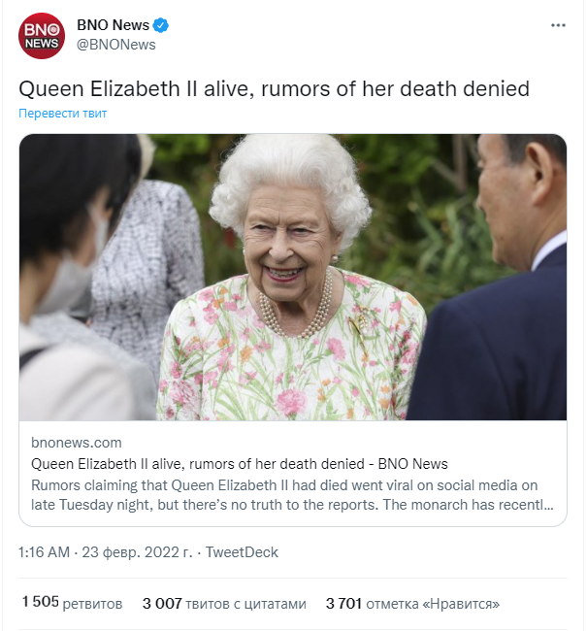Open the BNO News display name
The image size is (587, 631).
[113, 26]
